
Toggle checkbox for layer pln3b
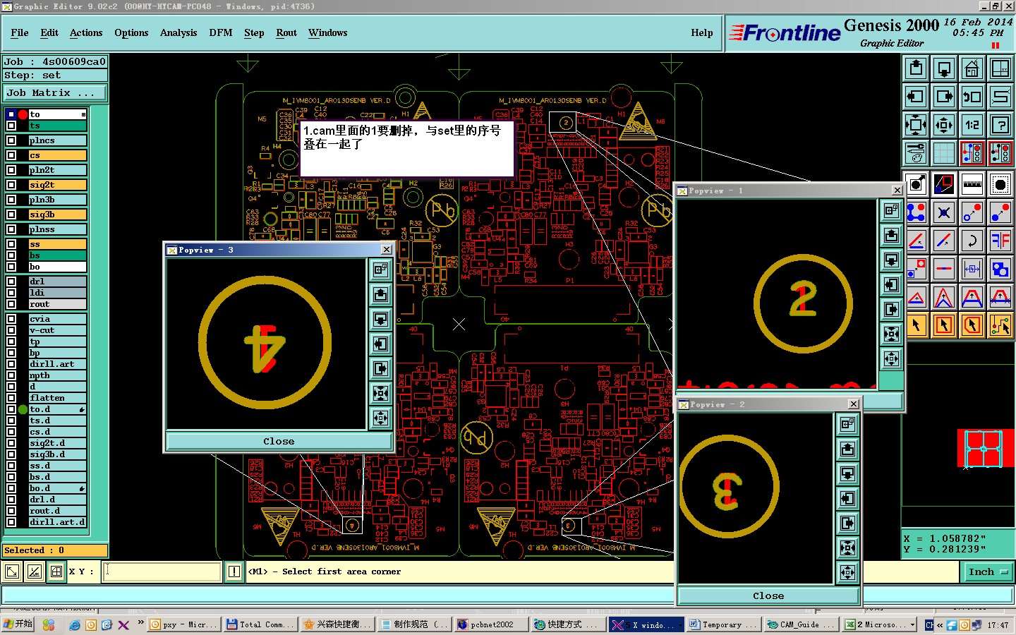11,200
